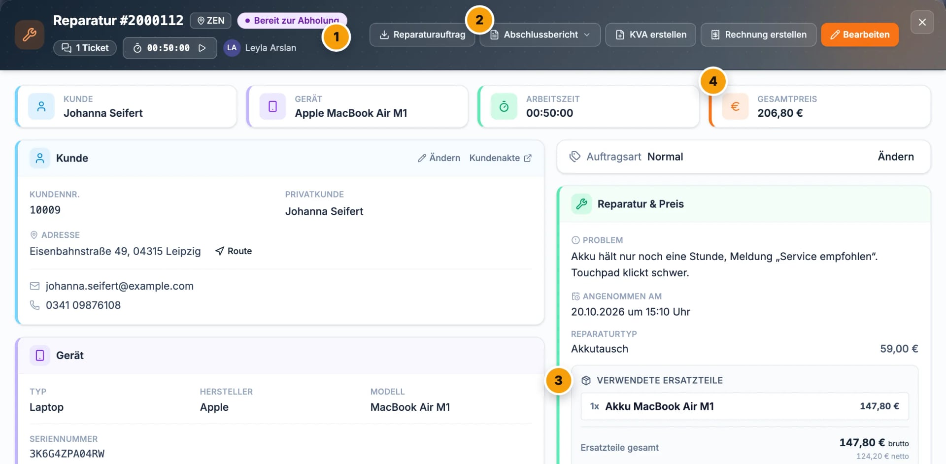Click the map pin icon beside ADRESSE
This screenshot has width=946, height=464.
tap(34, 235)
